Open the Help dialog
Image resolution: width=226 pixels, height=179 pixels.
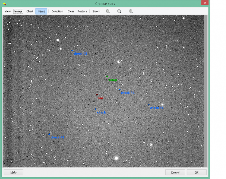13,172
